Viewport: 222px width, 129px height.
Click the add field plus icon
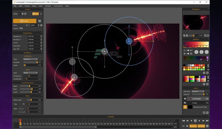click(x=23, y=14)
